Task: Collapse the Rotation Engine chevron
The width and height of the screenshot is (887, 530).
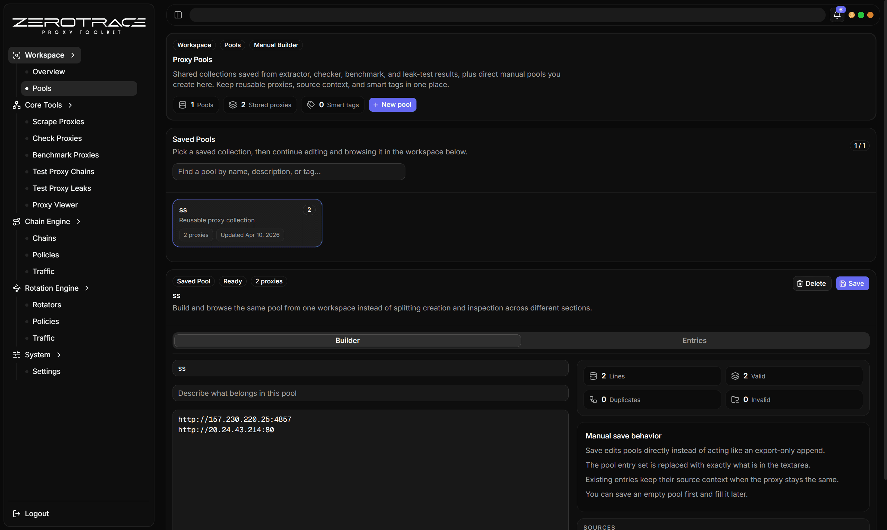Action: [x=87, y=288]
